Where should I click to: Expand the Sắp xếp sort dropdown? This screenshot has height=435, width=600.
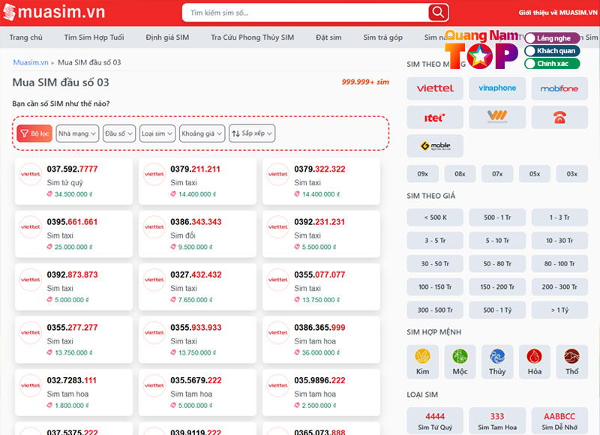point(252,133)
